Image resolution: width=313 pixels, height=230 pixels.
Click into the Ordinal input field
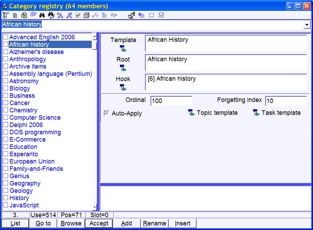point(171,101)
